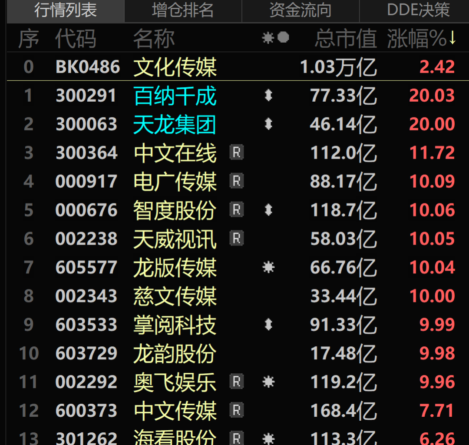
Task: Select sector code BK0486
Action: tap(88, 67)
